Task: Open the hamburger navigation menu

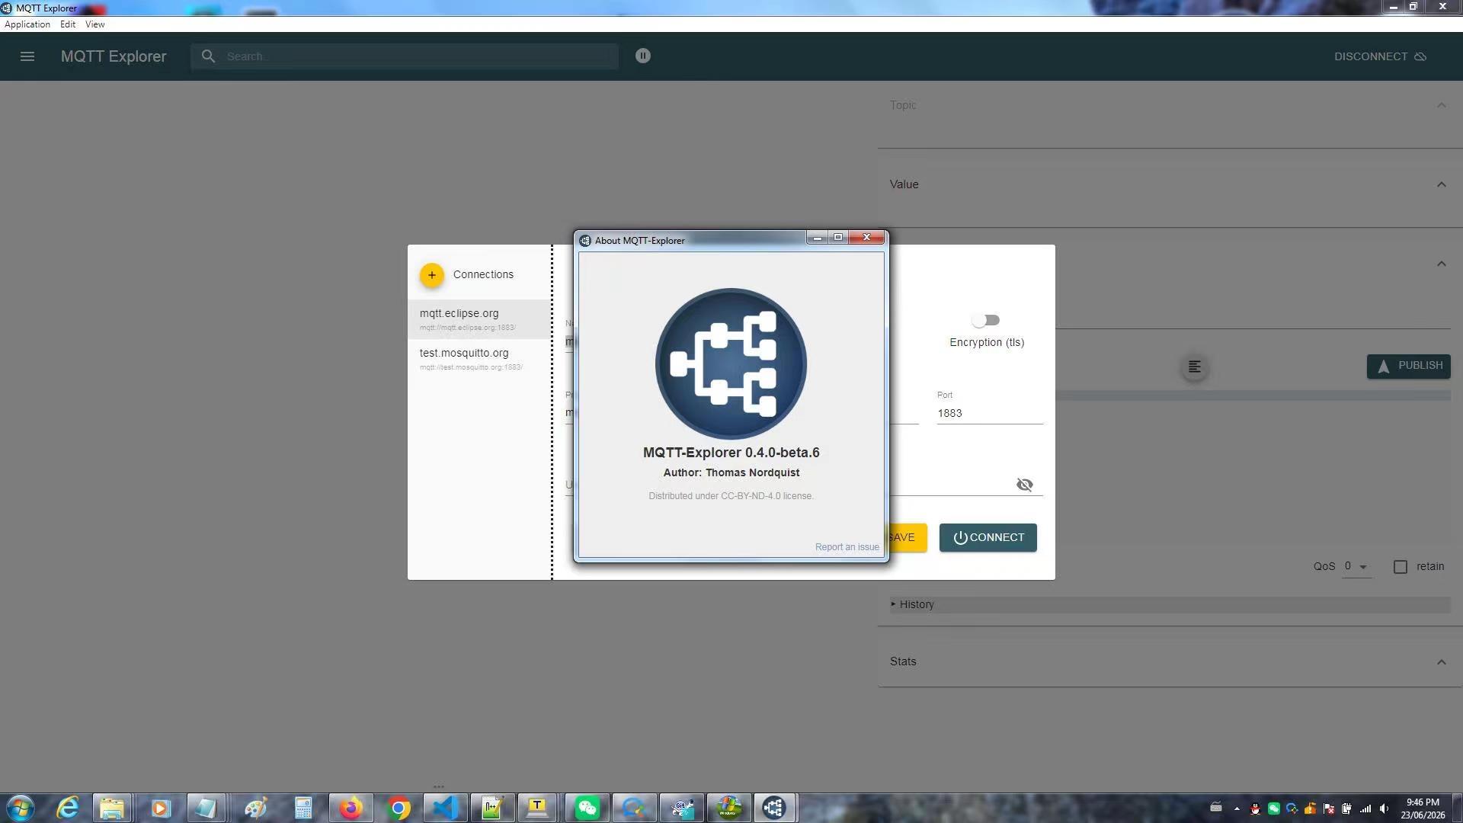Action: (27, 56)
